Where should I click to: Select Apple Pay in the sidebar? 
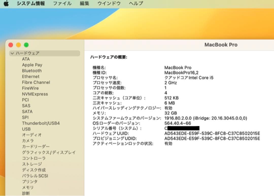pos(32,65)
